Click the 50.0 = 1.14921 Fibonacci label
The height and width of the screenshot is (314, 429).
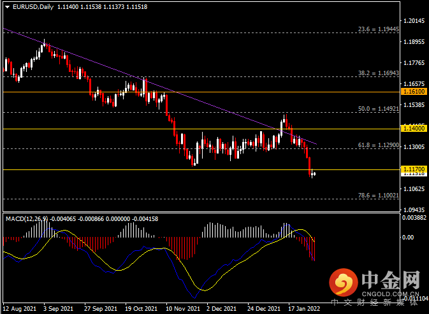point(379,109)
